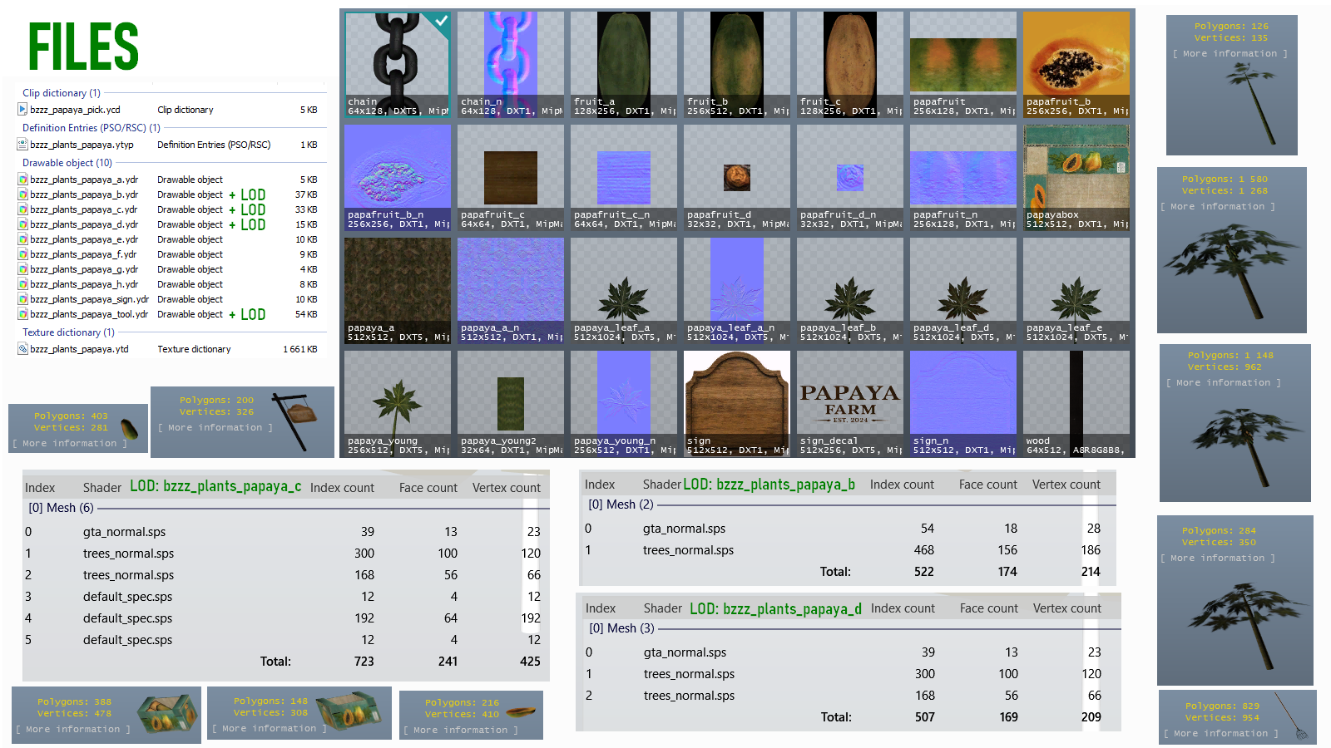Open More information for the 1 580-polygon tree
The width and height of the screenshot is (1331, 748).
pos(1218,206)
